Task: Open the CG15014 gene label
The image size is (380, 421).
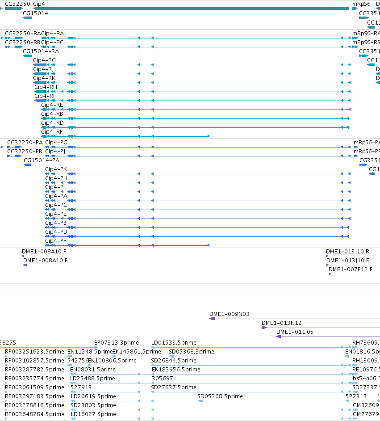Action: [x=35, y=13]
